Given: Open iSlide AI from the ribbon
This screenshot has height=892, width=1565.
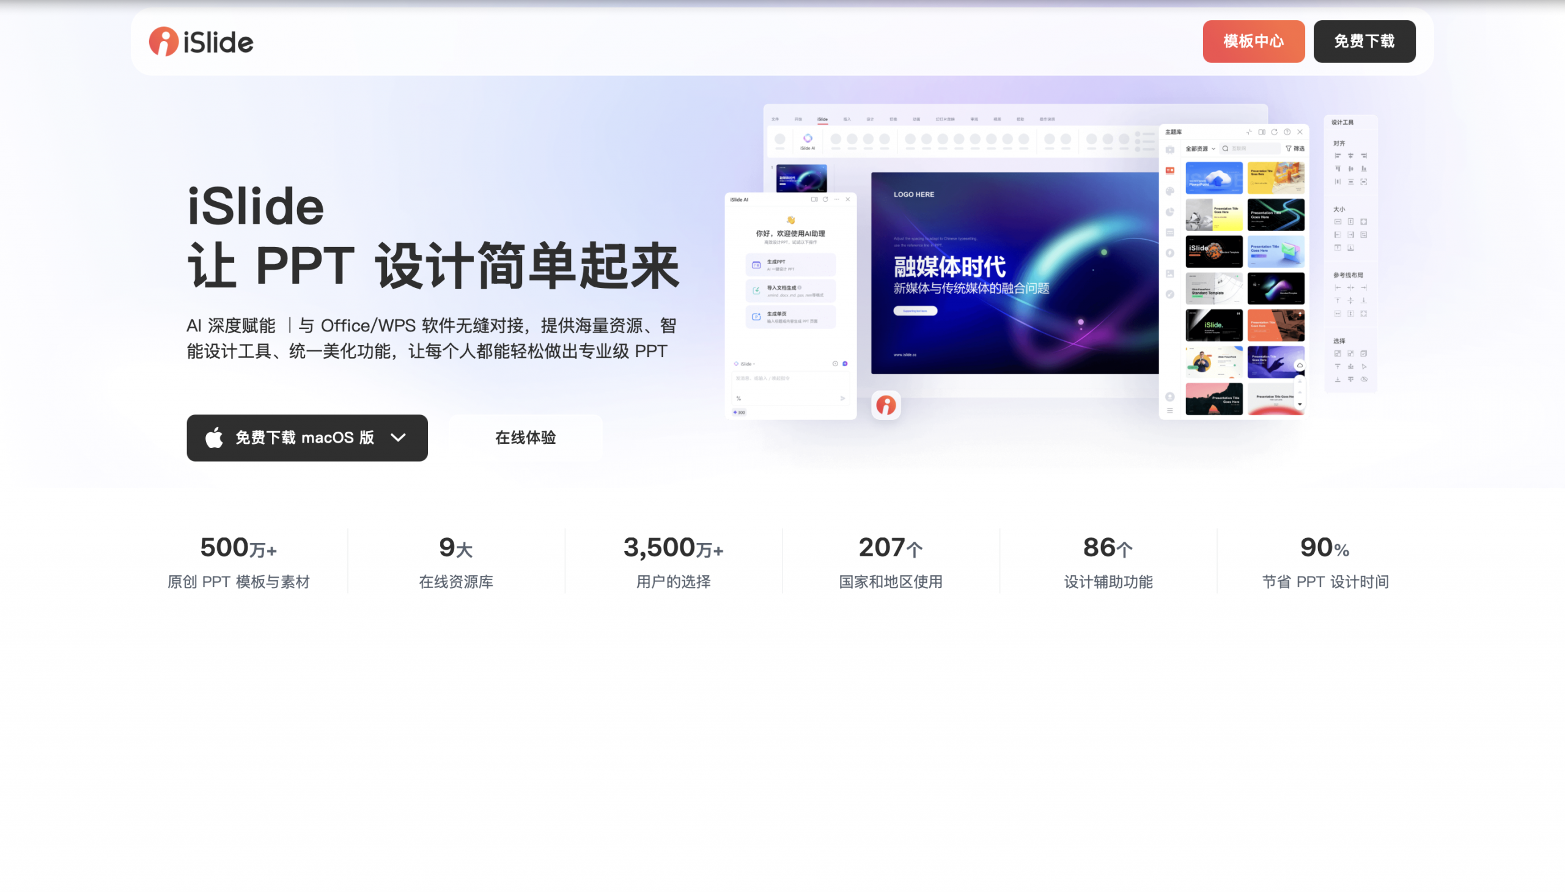Looking at the screenshot, I should [808, 139].
